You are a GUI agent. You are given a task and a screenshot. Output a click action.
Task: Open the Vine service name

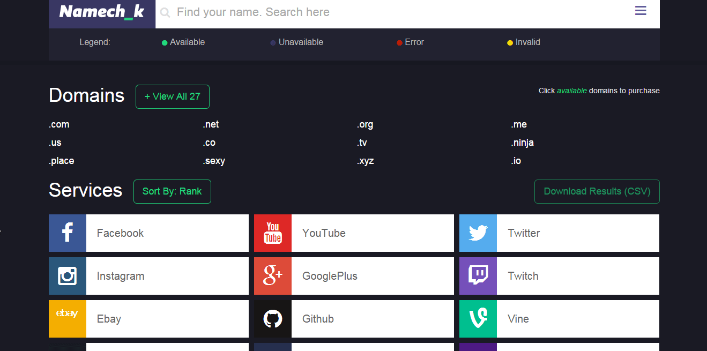click(x=518, y=319)
